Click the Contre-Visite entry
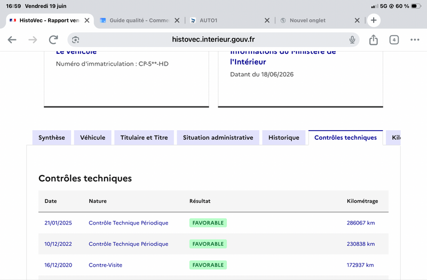The image size is (427, 280). [105, 265]
